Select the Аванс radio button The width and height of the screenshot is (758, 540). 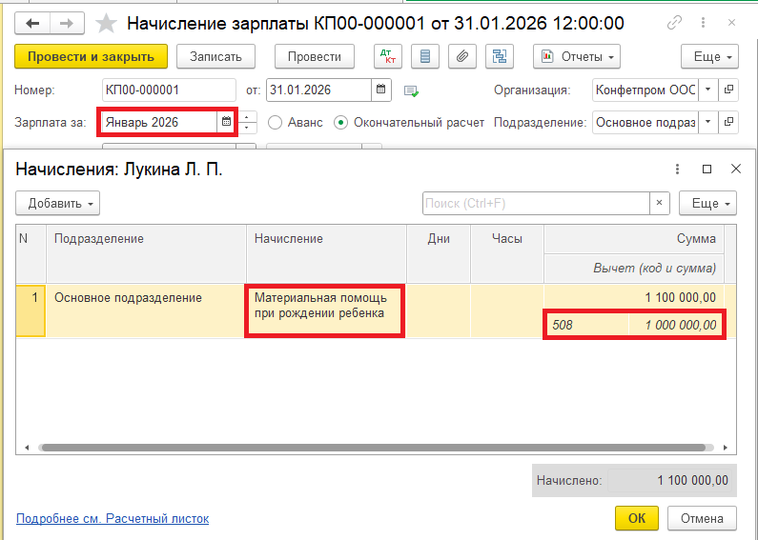coord(275,123)
